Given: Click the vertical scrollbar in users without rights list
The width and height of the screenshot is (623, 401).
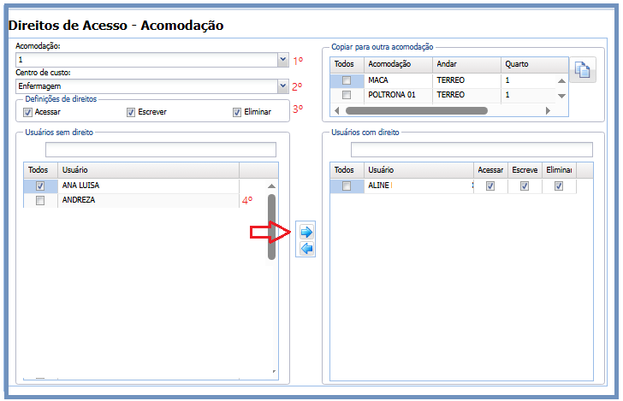Looking at the screenshot, I should click(x=271, y=227).
